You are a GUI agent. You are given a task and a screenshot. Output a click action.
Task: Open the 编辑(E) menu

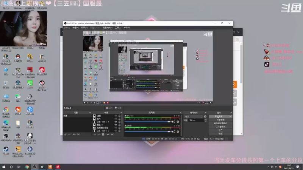pyautogui.click(x=75, y=28)
